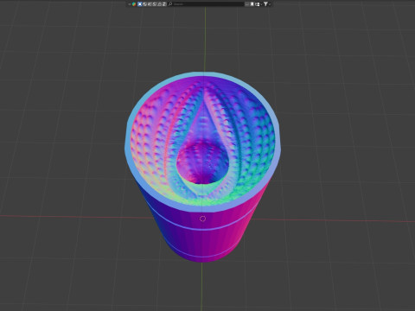
Task: Focus the search field in the top header
Action: (x=206, y=4)
